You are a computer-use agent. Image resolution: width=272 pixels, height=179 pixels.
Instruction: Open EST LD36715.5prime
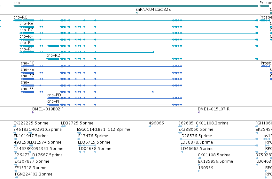(x=94, y=142)
